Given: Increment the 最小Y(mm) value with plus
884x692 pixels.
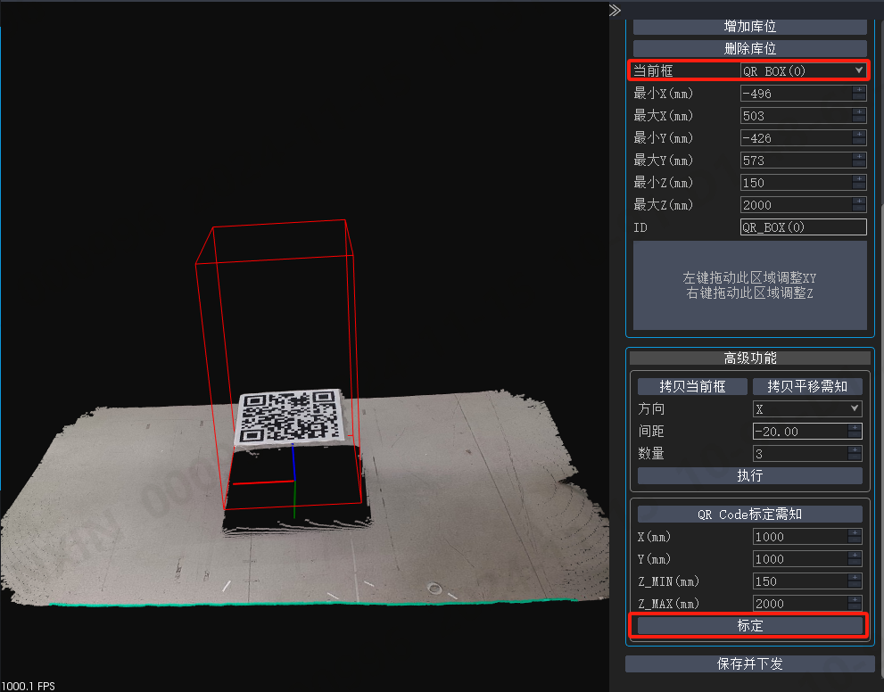Looking at the screenshot, I should click(x=859, y=134).
